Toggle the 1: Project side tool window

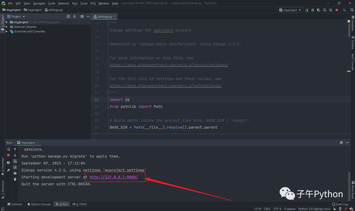(3, 23)
